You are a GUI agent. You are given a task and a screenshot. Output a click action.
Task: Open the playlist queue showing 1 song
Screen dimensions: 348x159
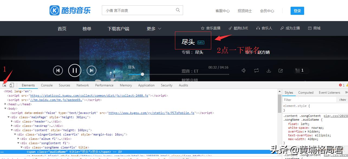point(301,70)
